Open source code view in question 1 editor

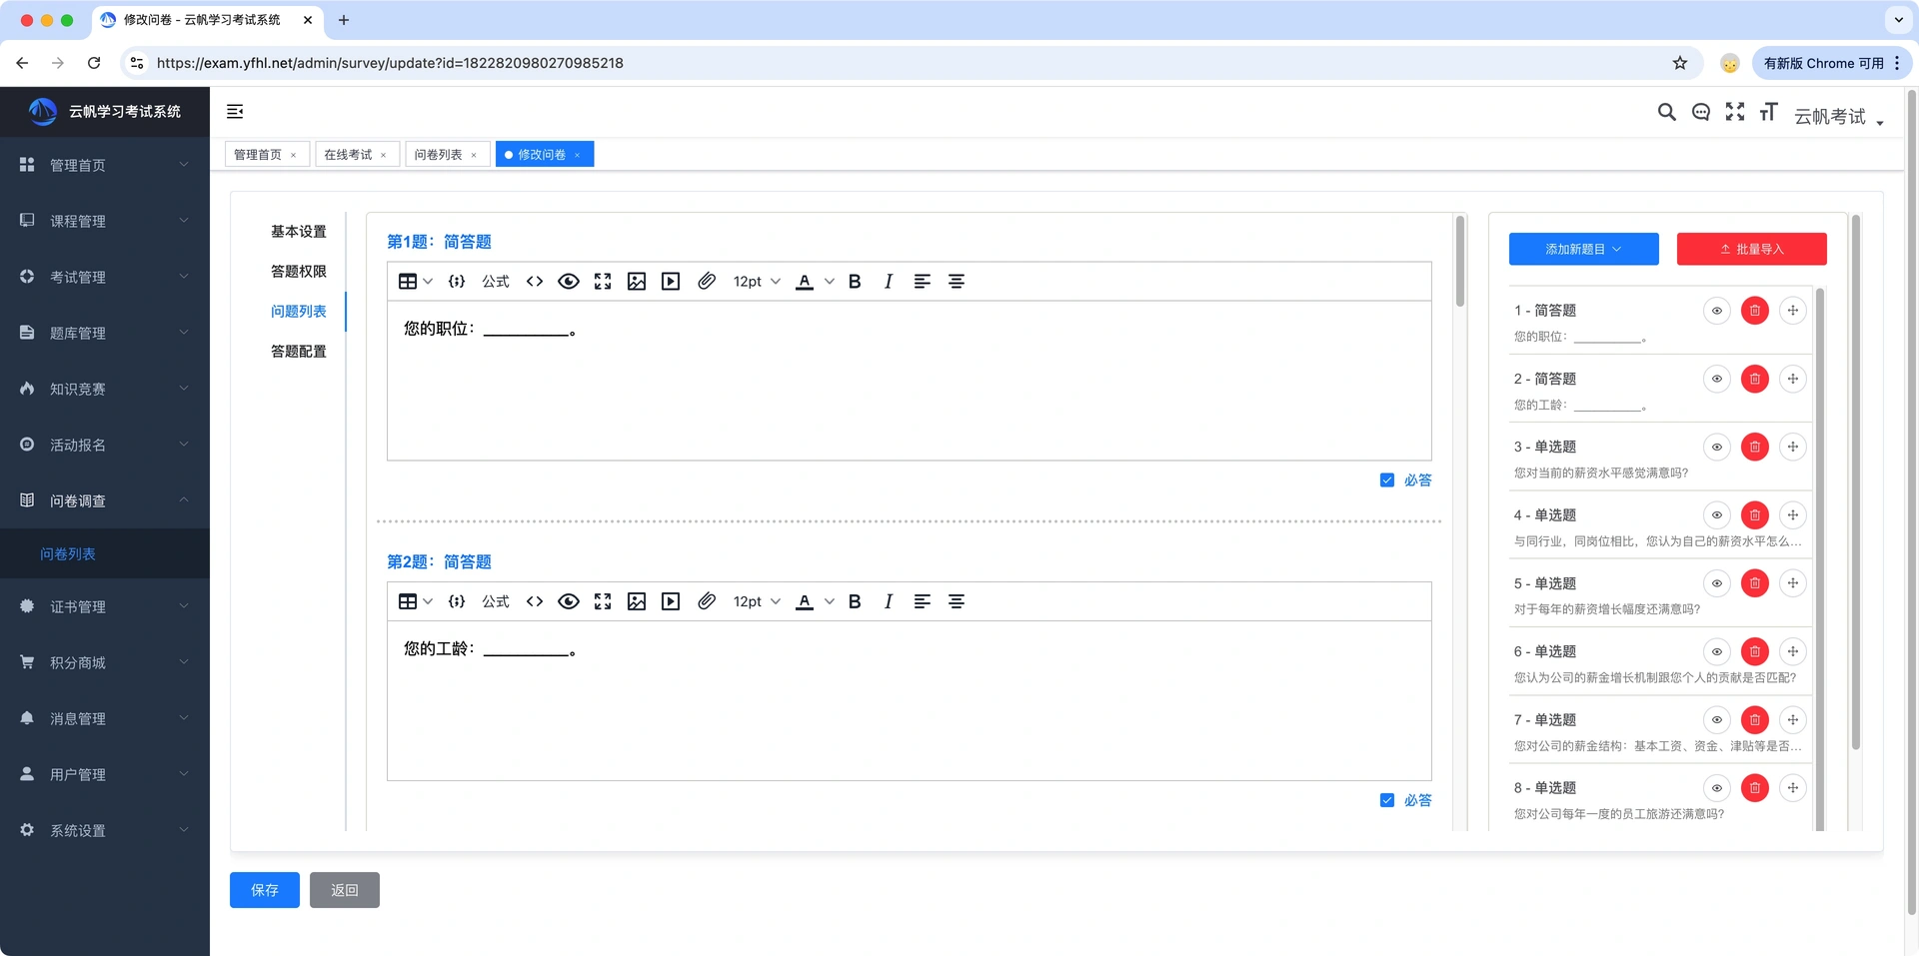pyautogui.click(x=535, y=282)
